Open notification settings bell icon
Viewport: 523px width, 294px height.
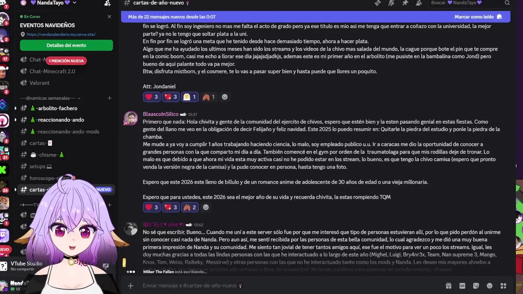391,3
